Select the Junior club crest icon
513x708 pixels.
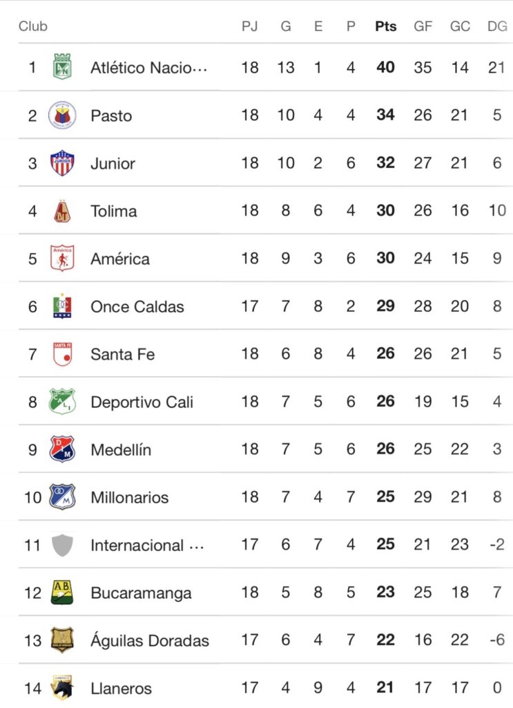pyautogui.click(x=62, y=163)
